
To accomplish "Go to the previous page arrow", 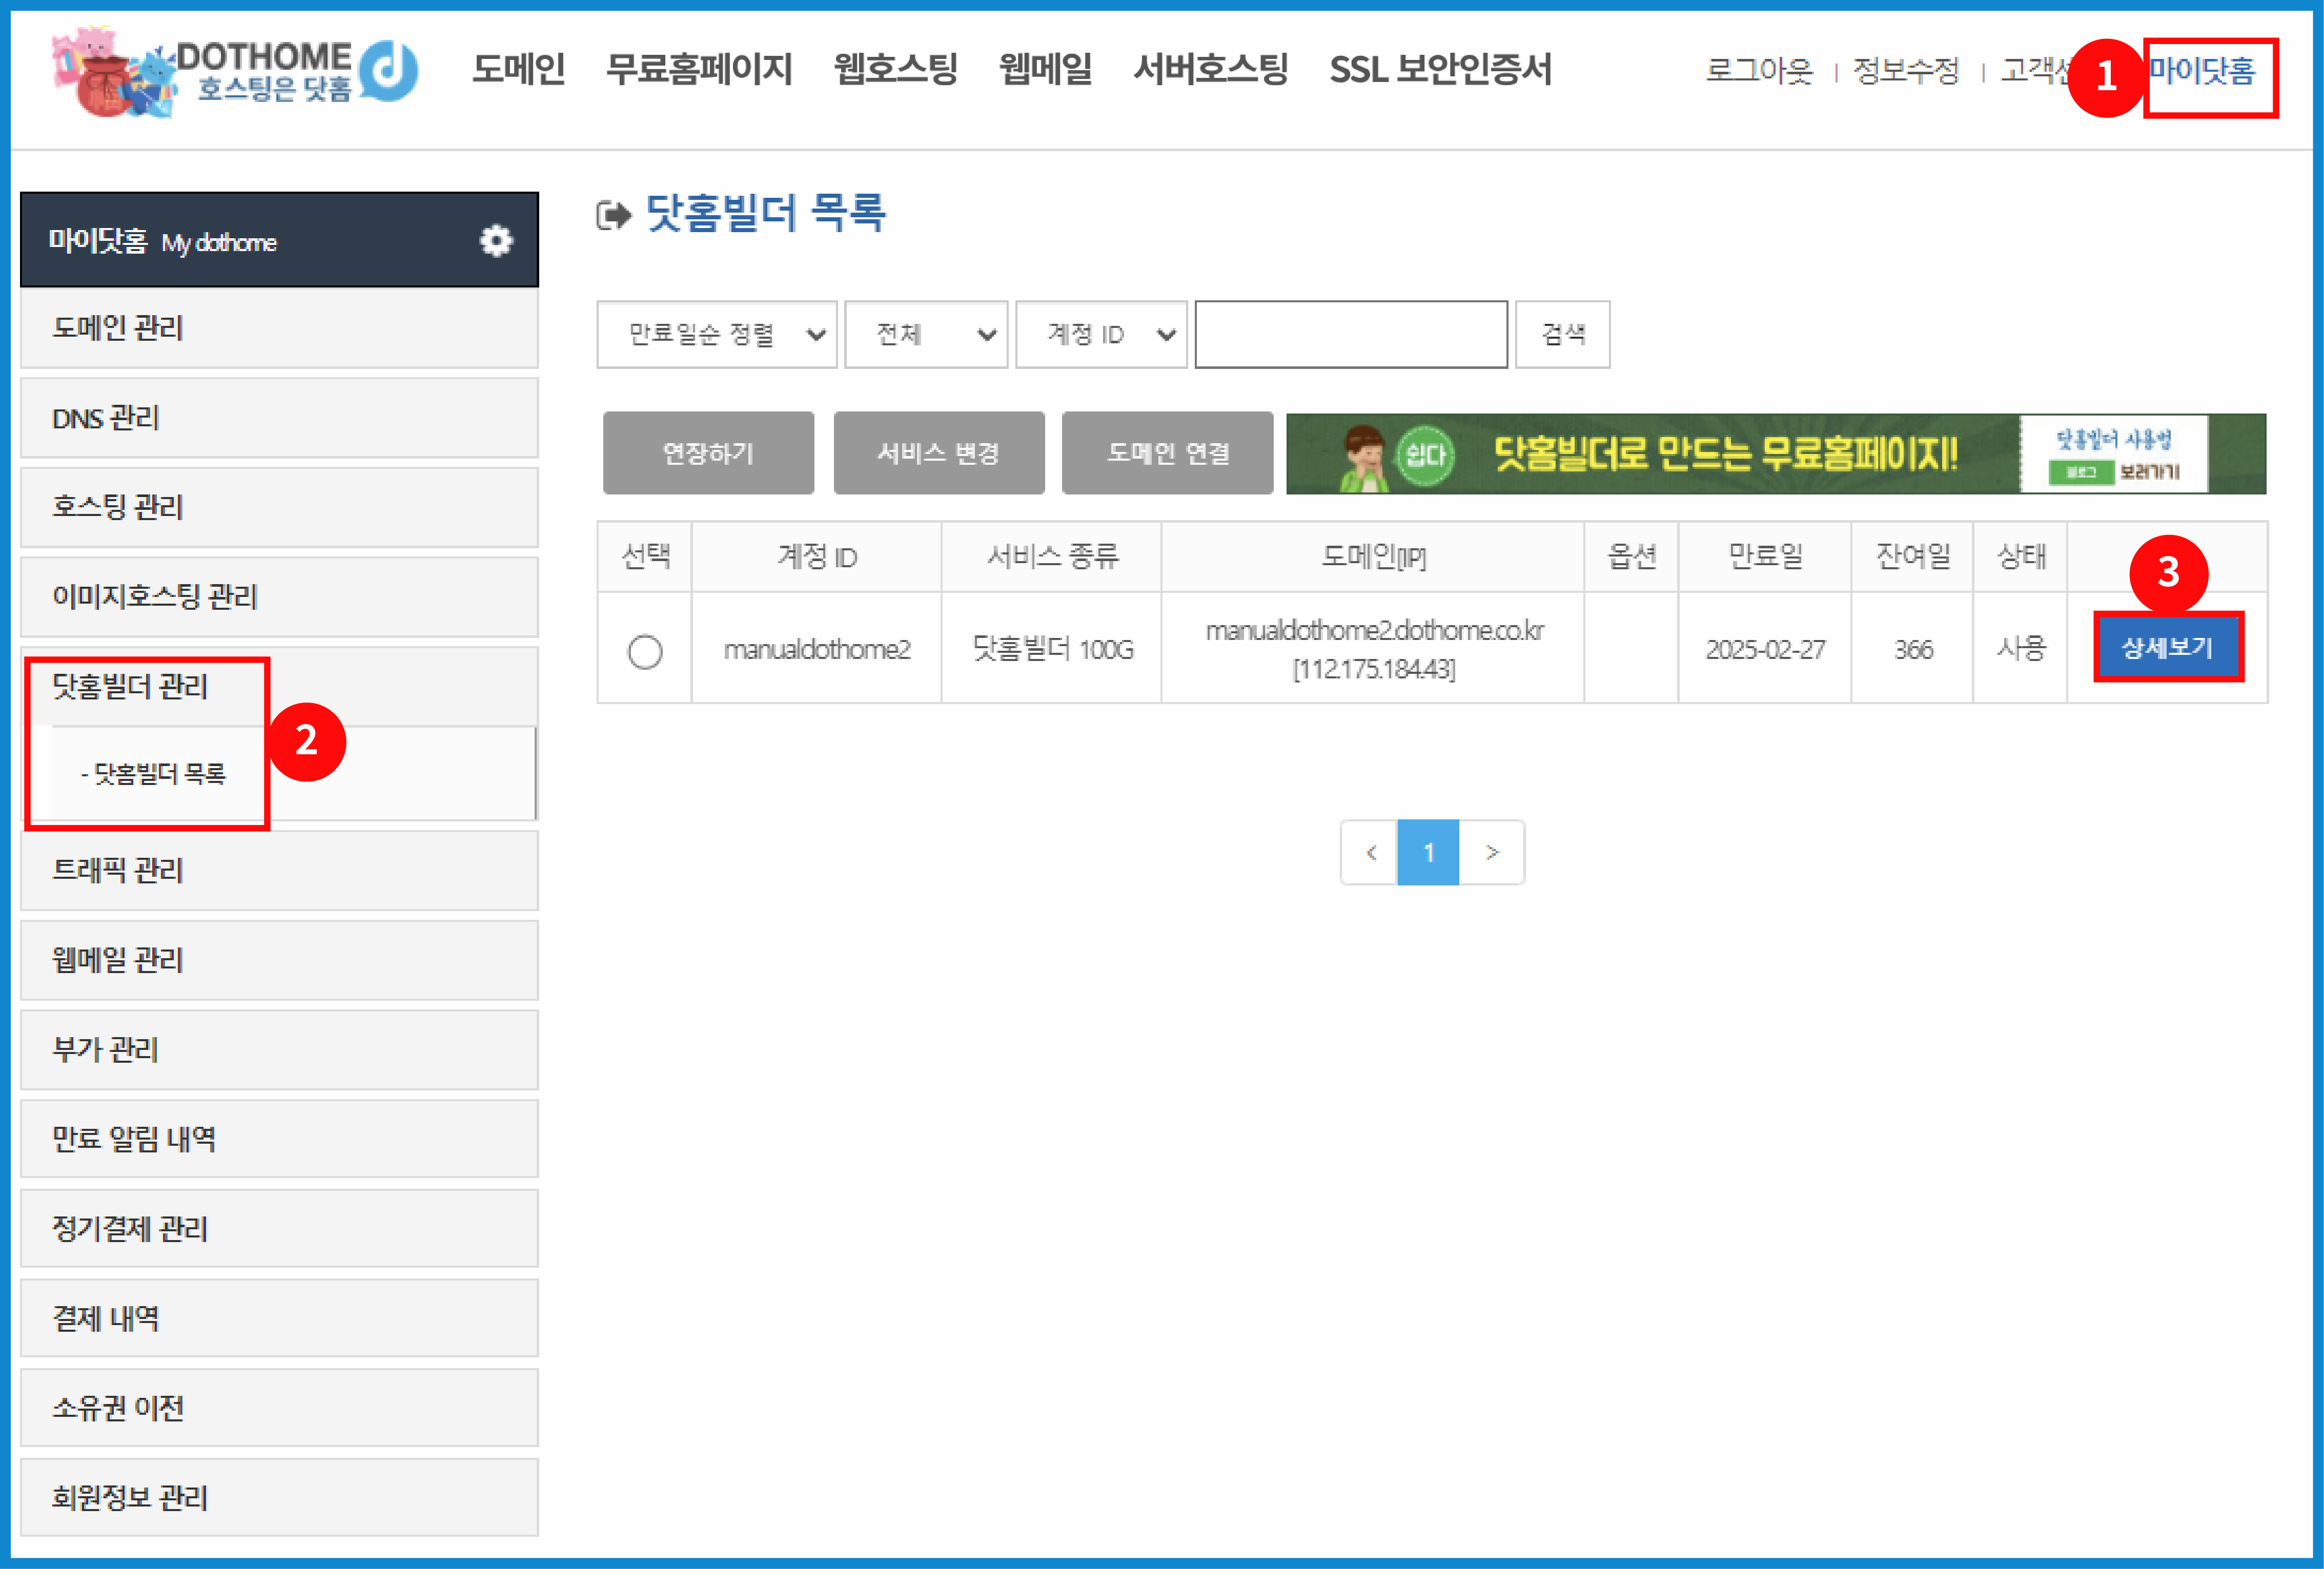I will tap(1370, 853).
